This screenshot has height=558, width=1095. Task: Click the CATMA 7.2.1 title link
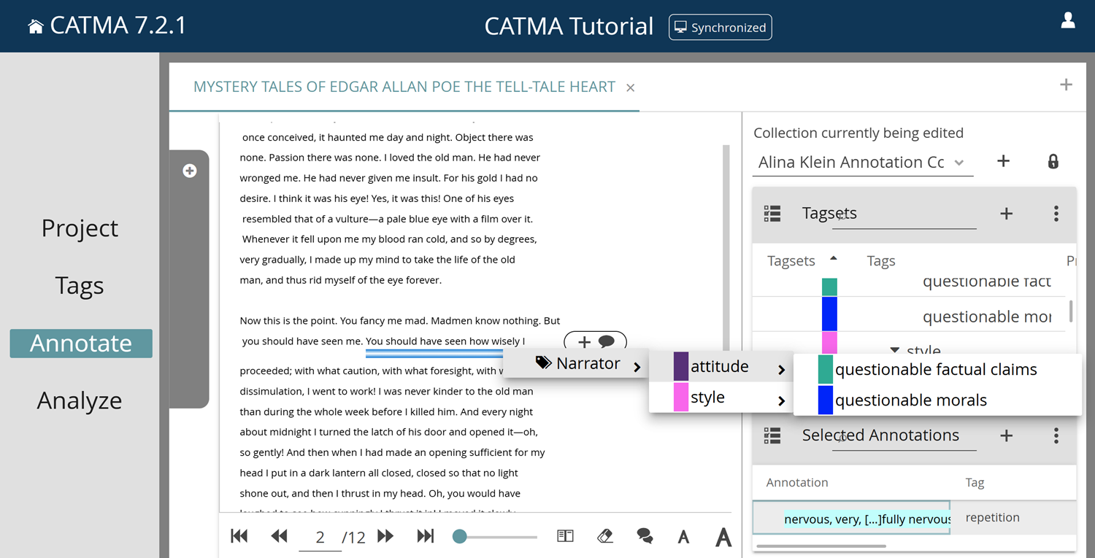118,26
